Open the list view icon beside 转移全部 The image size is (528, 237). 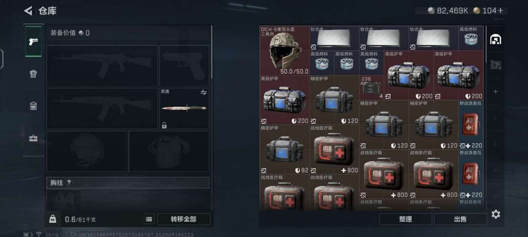[x=149, y=219]
